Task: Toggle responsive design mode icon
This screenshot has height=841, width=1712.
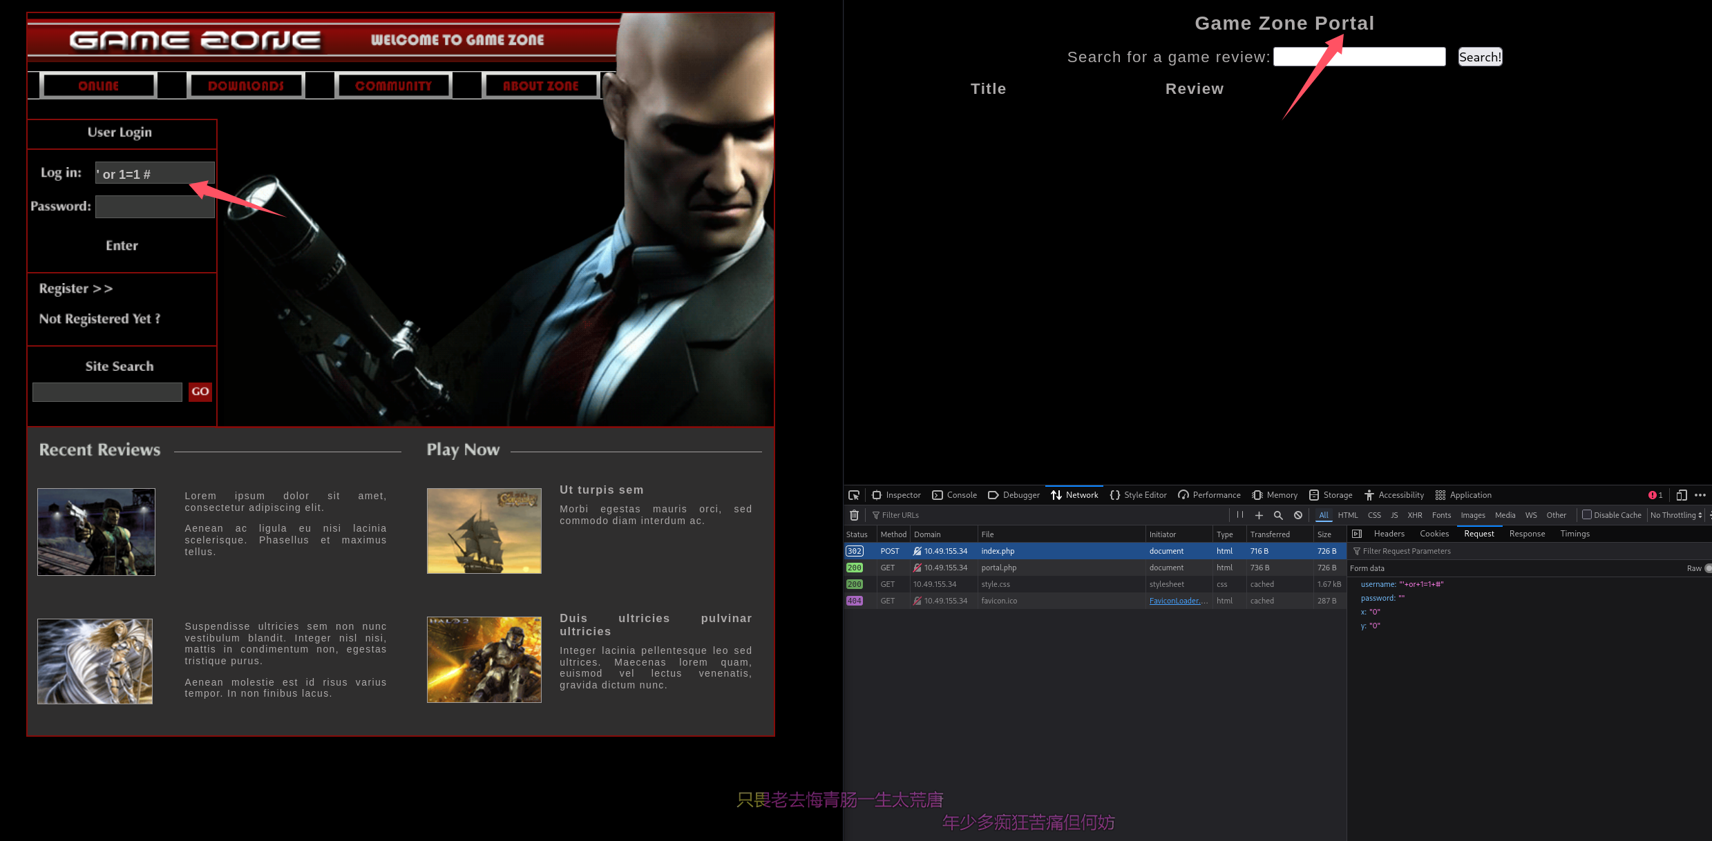Action: [1682, 495]
